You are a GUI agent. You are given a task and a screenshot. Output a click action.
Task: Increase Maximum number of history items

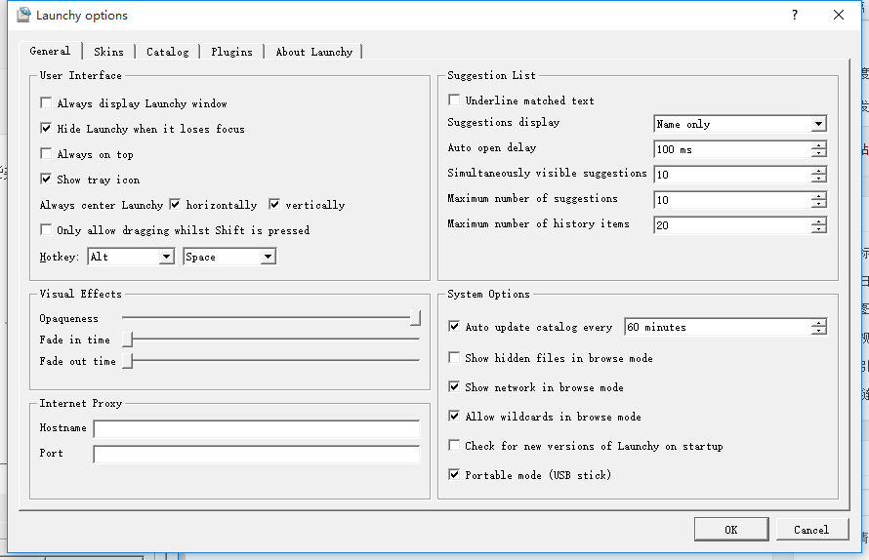(x=818, y=220)
